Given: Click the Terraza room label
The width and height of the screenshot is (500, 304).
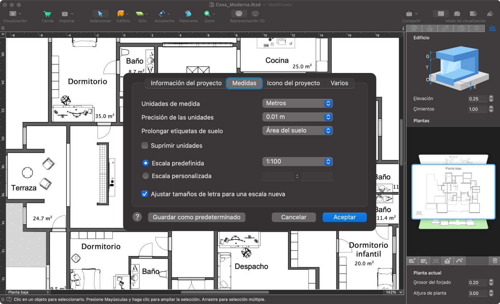Looking at the screenshot, I should pyautogui.click(x=24, y=188).
